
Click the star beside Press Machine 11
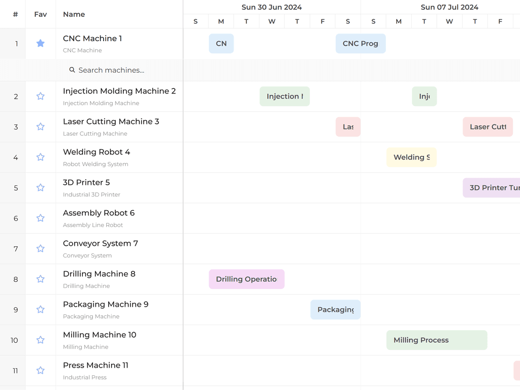tap(40, 370)
